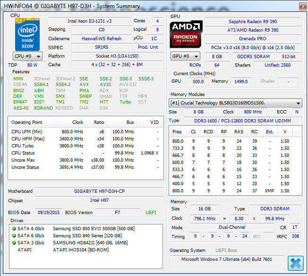Click the PCIe v3.0 x16 bus info field

click(253, 48)
